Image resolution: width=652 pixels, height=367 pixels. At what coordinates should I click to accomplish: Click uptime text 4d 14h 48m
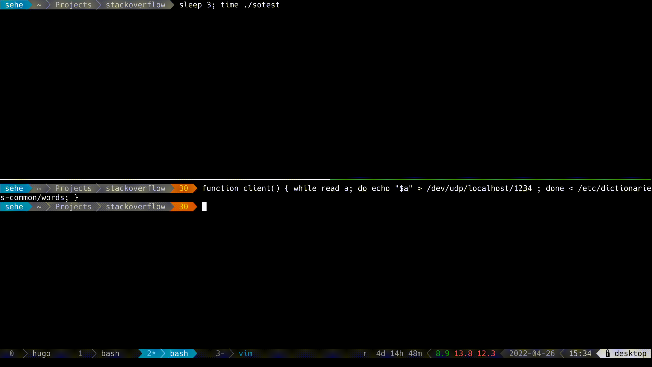399,353
